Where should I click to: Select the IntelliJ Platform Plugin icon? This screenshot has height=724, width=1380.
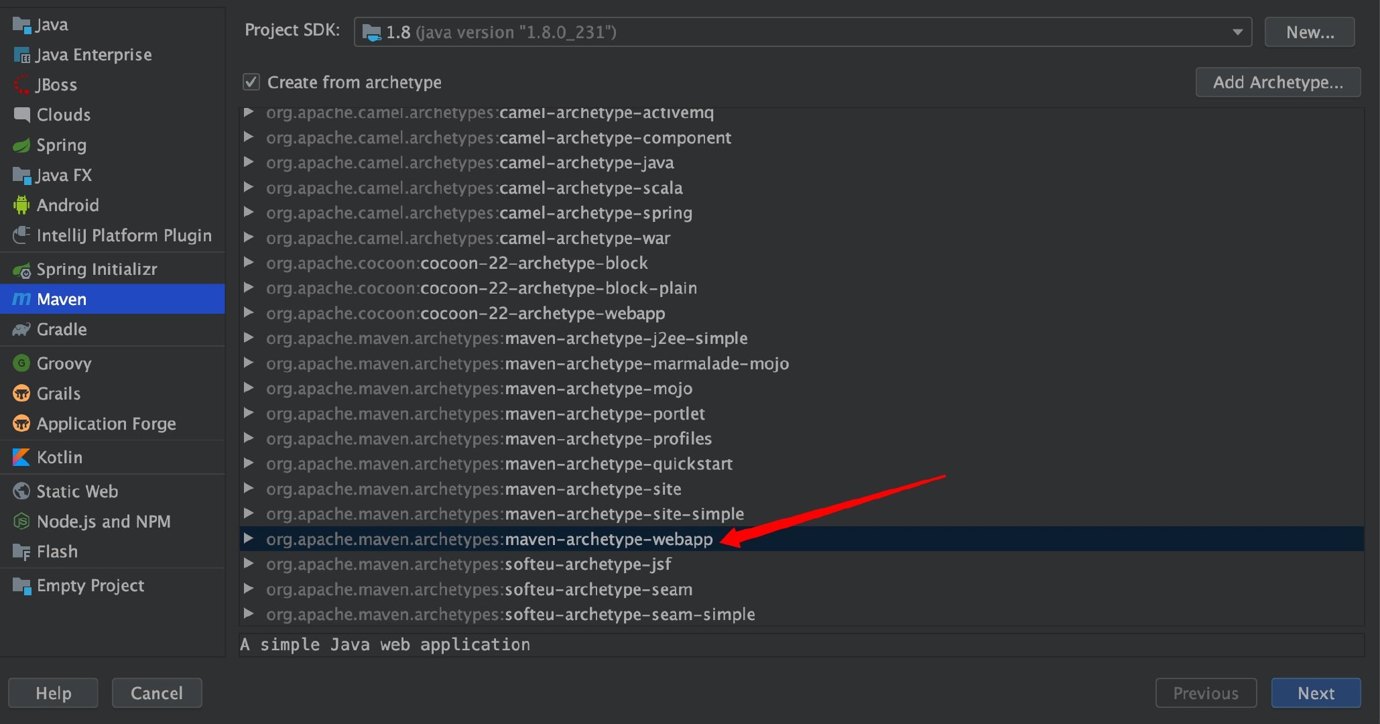tap(21, 235)
